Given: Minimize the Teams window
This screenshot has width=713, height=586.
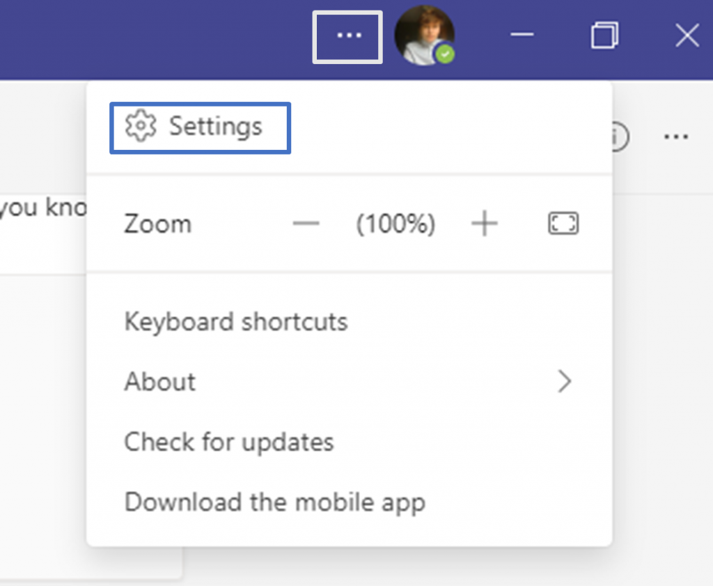Looking at the screenshot, I should coord(522,35).
